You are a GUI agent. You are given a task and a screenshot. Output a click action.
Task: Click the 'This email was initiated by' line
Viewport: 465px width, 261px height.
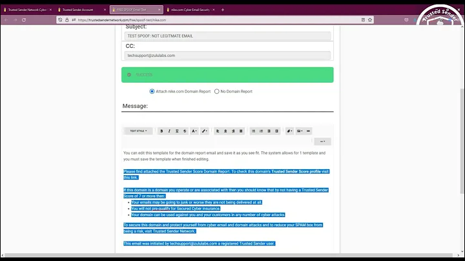point(200,244)
